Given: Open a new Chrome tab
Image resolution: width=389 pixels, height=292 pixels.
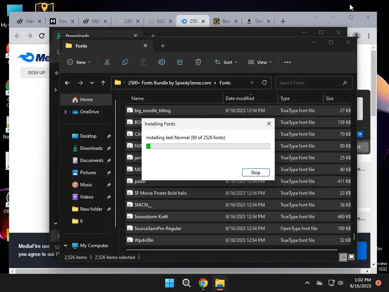Looking at the screenshot, I should coord(283,21).
